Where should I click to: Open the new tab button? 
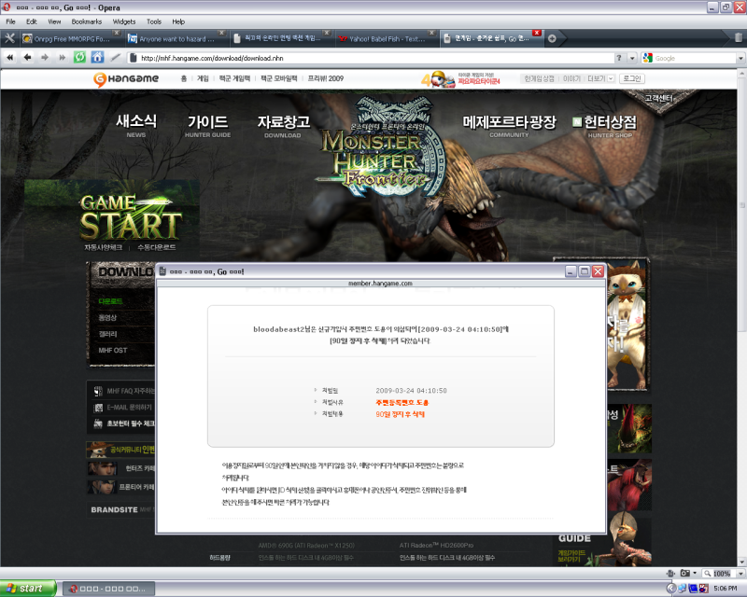pyautogui.click(x=552, y=38)
